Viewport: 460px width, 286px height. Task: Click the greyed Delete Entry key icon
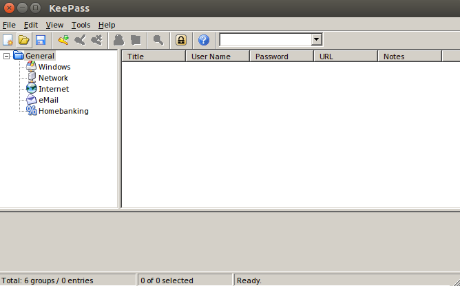[96, 40]
